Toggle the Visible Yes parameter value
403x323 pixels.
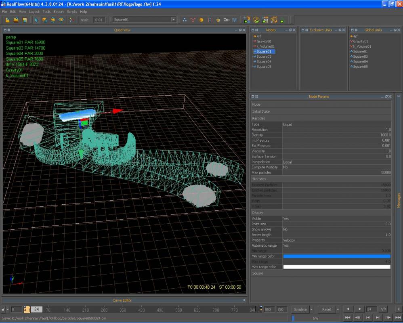click(286, 218)
